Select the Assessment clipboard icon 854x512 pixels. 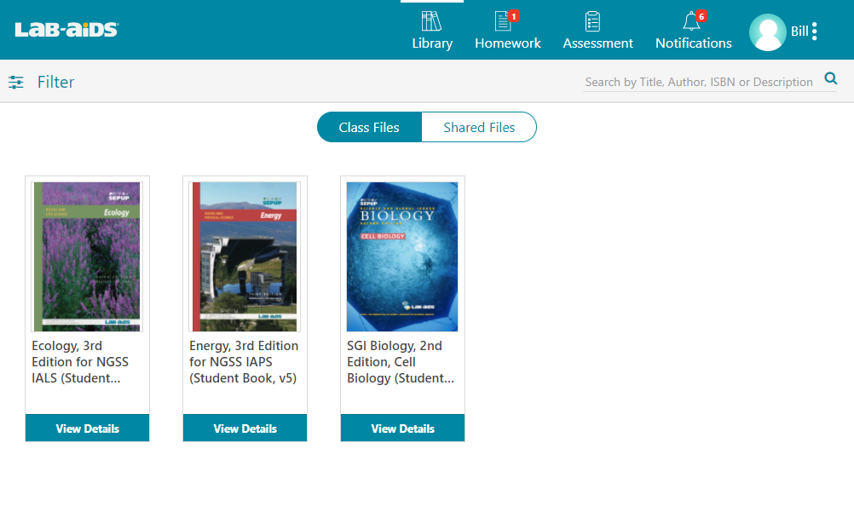point(597,23)
